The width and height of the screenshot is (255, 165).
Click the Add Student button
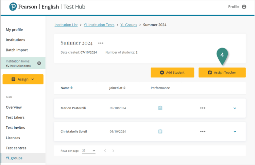pyautogui.click(x=172, y=72)
